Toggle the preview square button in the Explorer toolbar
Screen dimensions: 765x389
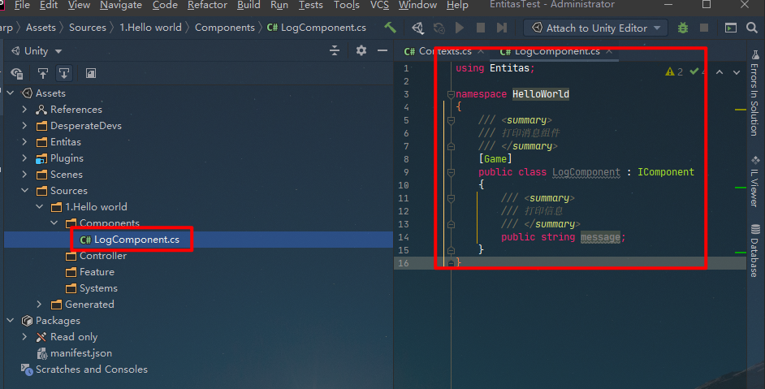click(x=90, y=73)
